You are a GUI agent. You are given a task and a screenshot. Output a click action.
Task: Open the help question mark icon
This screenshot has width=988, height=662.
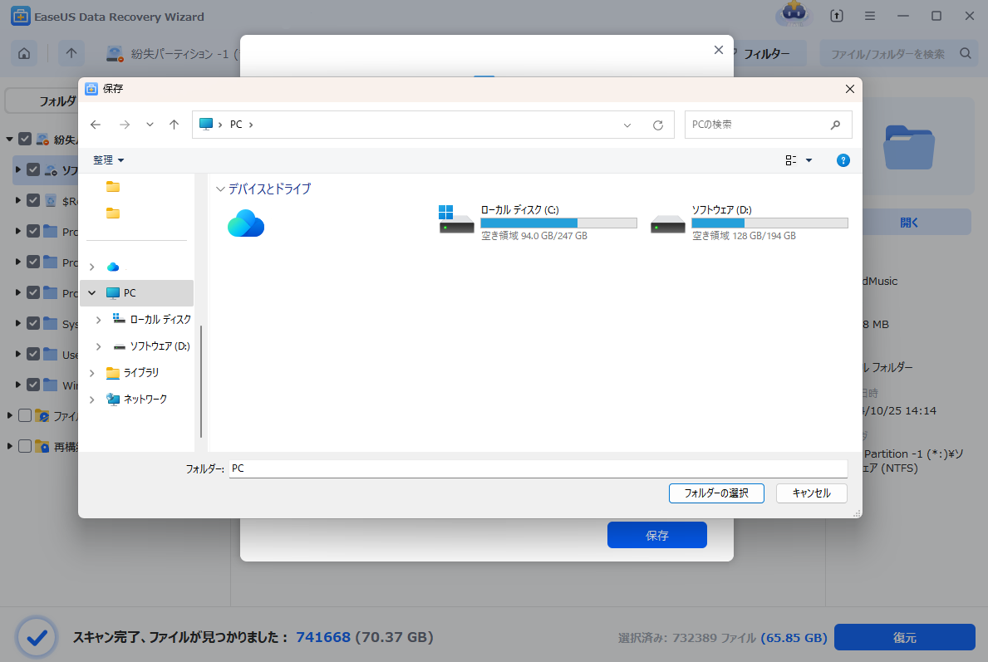tap(843, 160)
